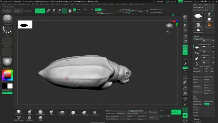Viewport: 218px width, 123px height.
Task: Open the Alpha Off picker
Action: [7, 42]
